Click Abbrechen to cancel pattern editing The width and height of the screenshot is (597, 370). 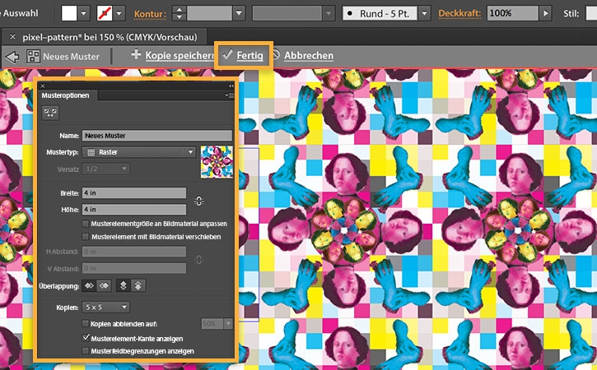[x=309, y=56]
